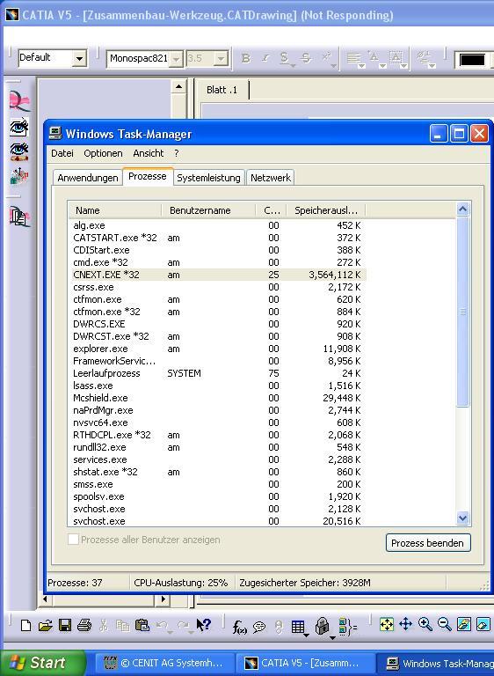Activate the What's This help cursor icon

click(203, 625)
